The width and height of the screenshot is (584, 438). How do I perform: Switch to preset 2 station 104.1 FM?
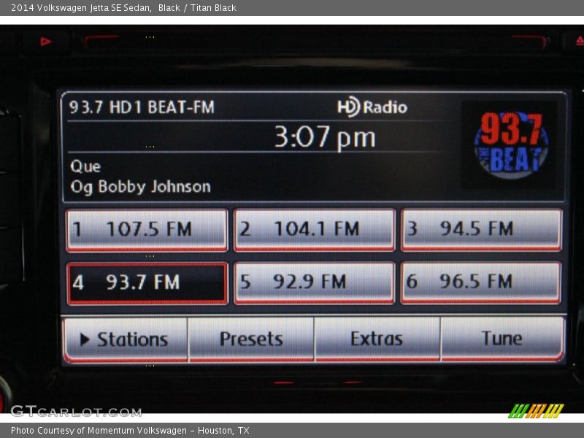point(314,230)
